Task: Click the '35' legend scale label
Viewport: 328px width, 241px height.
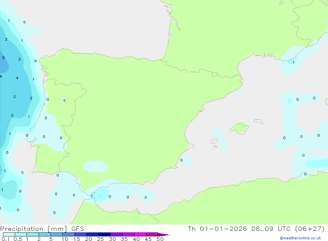Action: [x=124, y=239]
